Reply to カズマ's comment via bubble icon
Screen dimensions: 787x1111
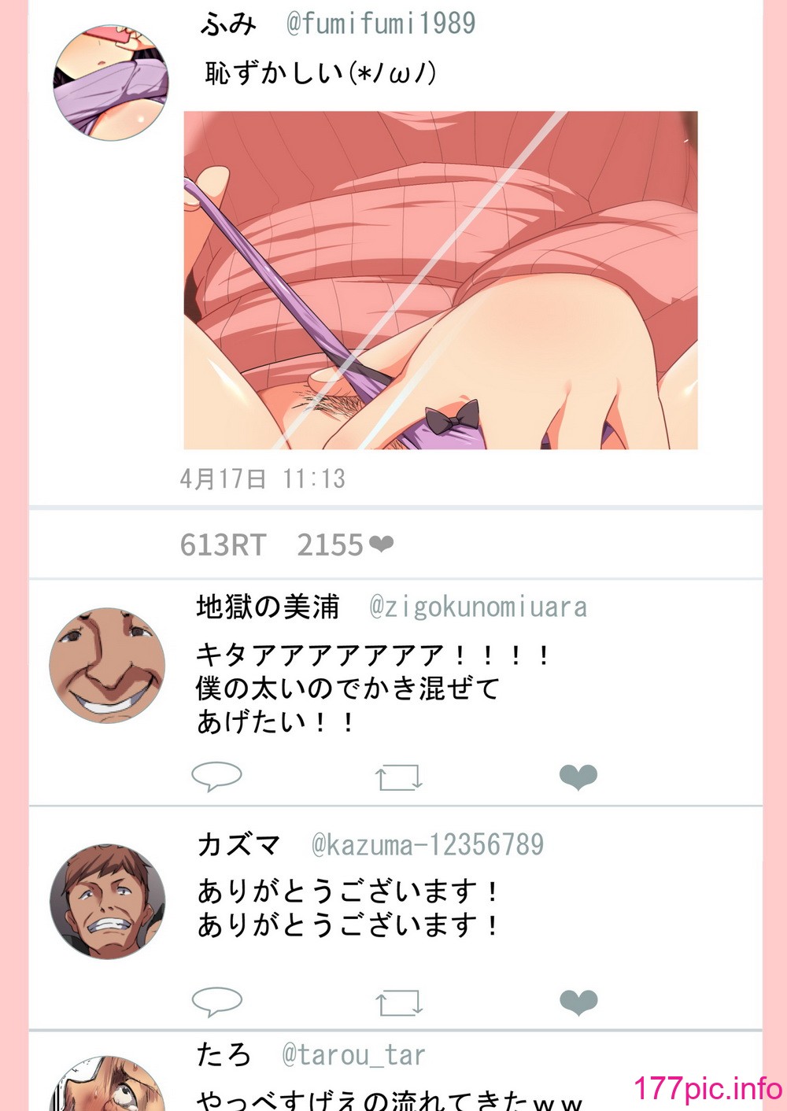click(x=216, y=1001)
